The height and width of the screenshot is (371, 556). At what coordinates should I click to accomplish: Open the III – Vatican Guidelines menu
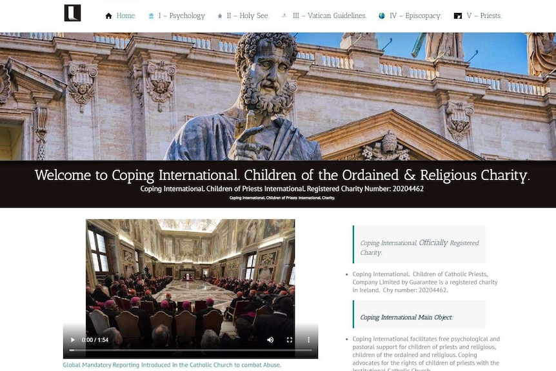(x=330, y=15)
